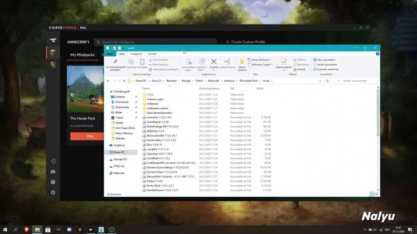Screen dimensions: 417x234
Task: Open My Modpacks tab in CurseForge
Action: [83, 55]
